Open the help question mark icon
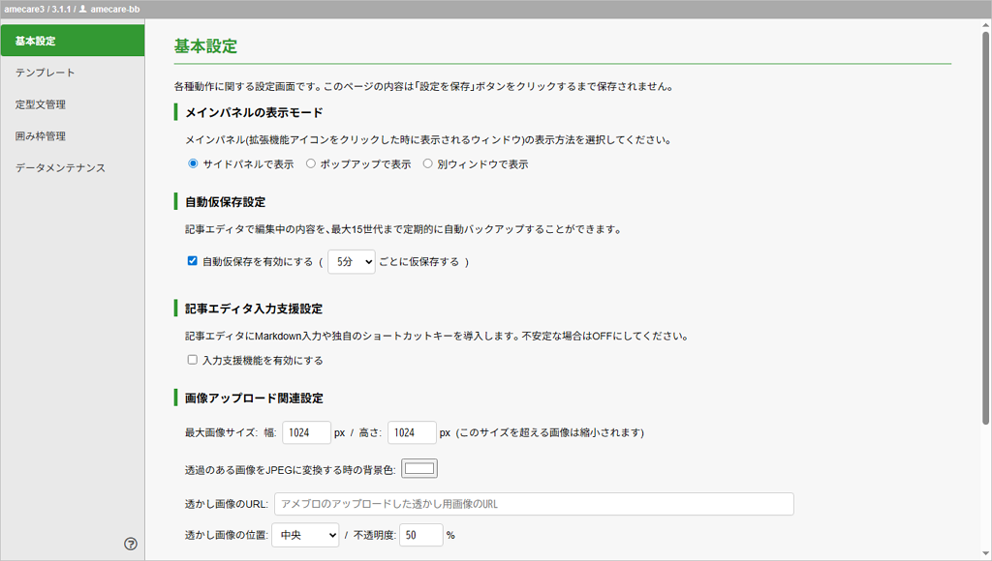The width and height of the screenshot is (992, 561). click(x=131, y=544)
